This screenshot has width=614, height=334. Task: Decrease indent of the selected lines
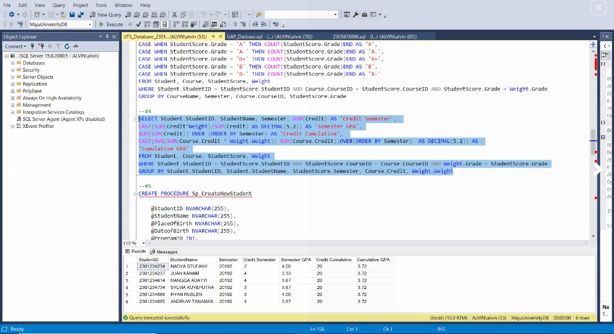tap(256, 24)
